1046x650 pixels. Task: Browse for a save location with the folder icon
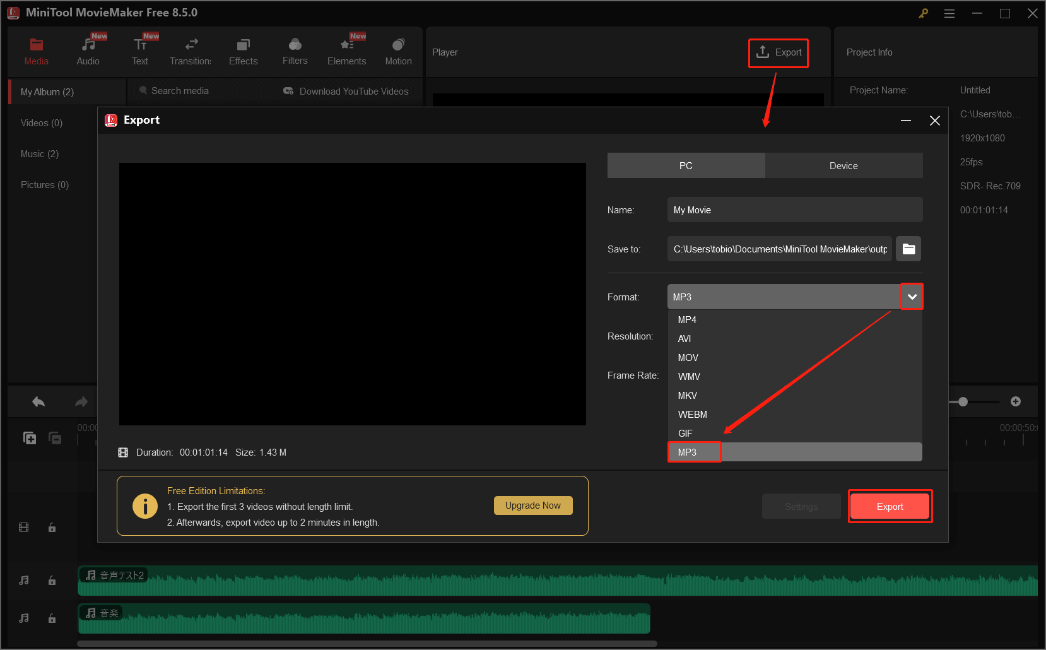tap(908, 249)
